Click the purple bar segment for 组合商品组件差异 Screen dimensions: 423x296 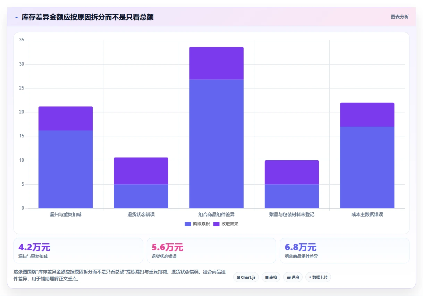[216, 63]
